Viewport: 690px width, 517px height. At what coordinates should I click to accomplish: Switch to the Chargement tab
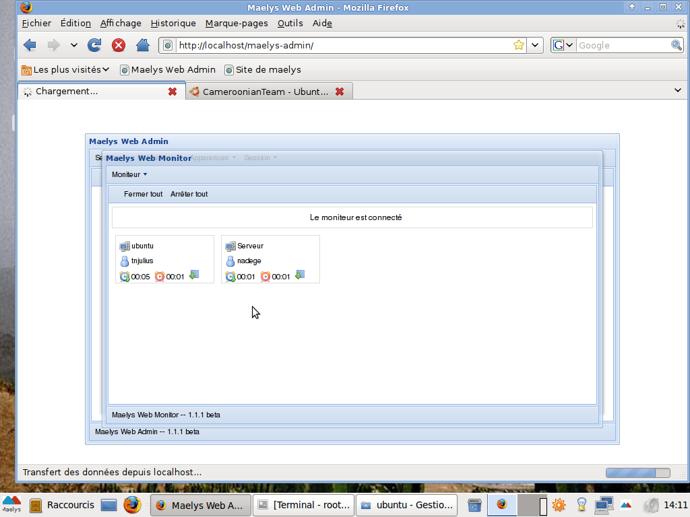101,91
